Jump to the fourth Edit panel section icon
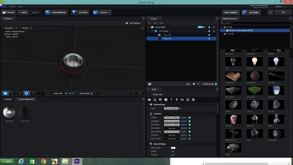The image size is (293, 165). [166, 100]
